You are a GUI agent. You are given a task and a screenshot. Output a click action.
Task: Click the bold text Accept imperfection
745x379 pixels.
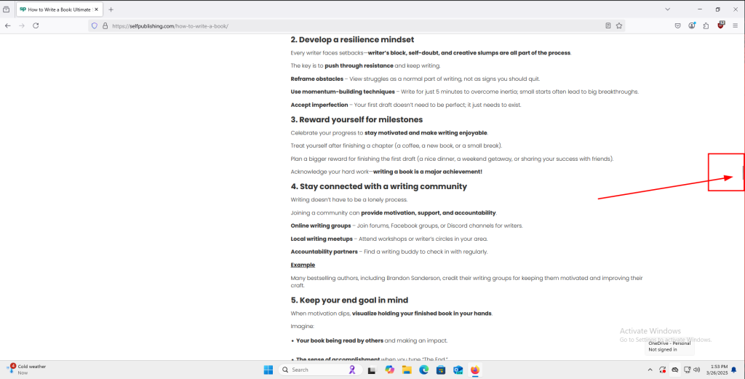319,105
